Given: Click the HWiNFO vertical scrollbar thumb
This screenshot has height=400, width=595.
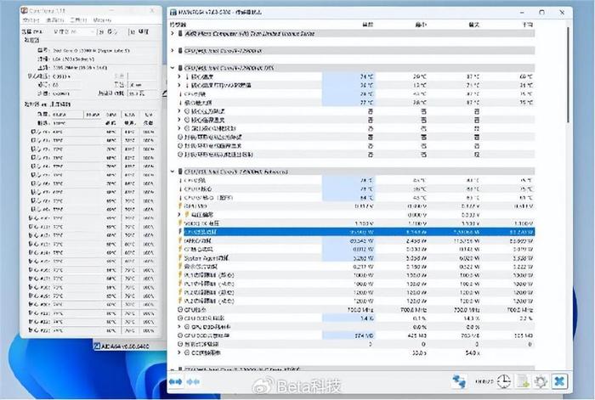Looking at the screenshot, I should 568,75.
